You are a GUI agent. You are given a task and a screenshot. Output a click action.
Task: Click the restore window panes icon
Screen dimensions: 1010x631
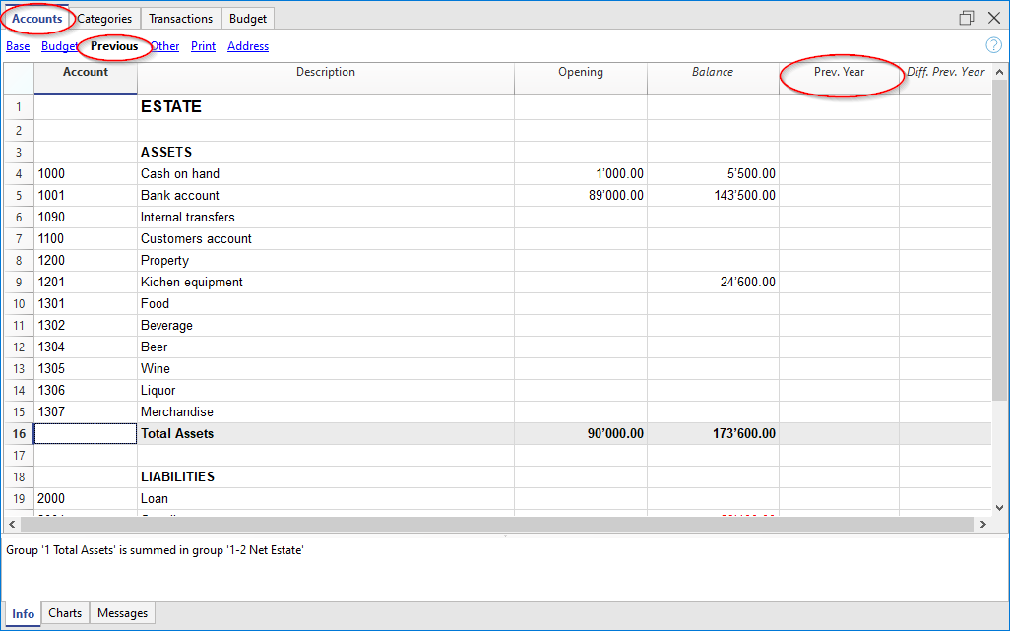[967, 18]
